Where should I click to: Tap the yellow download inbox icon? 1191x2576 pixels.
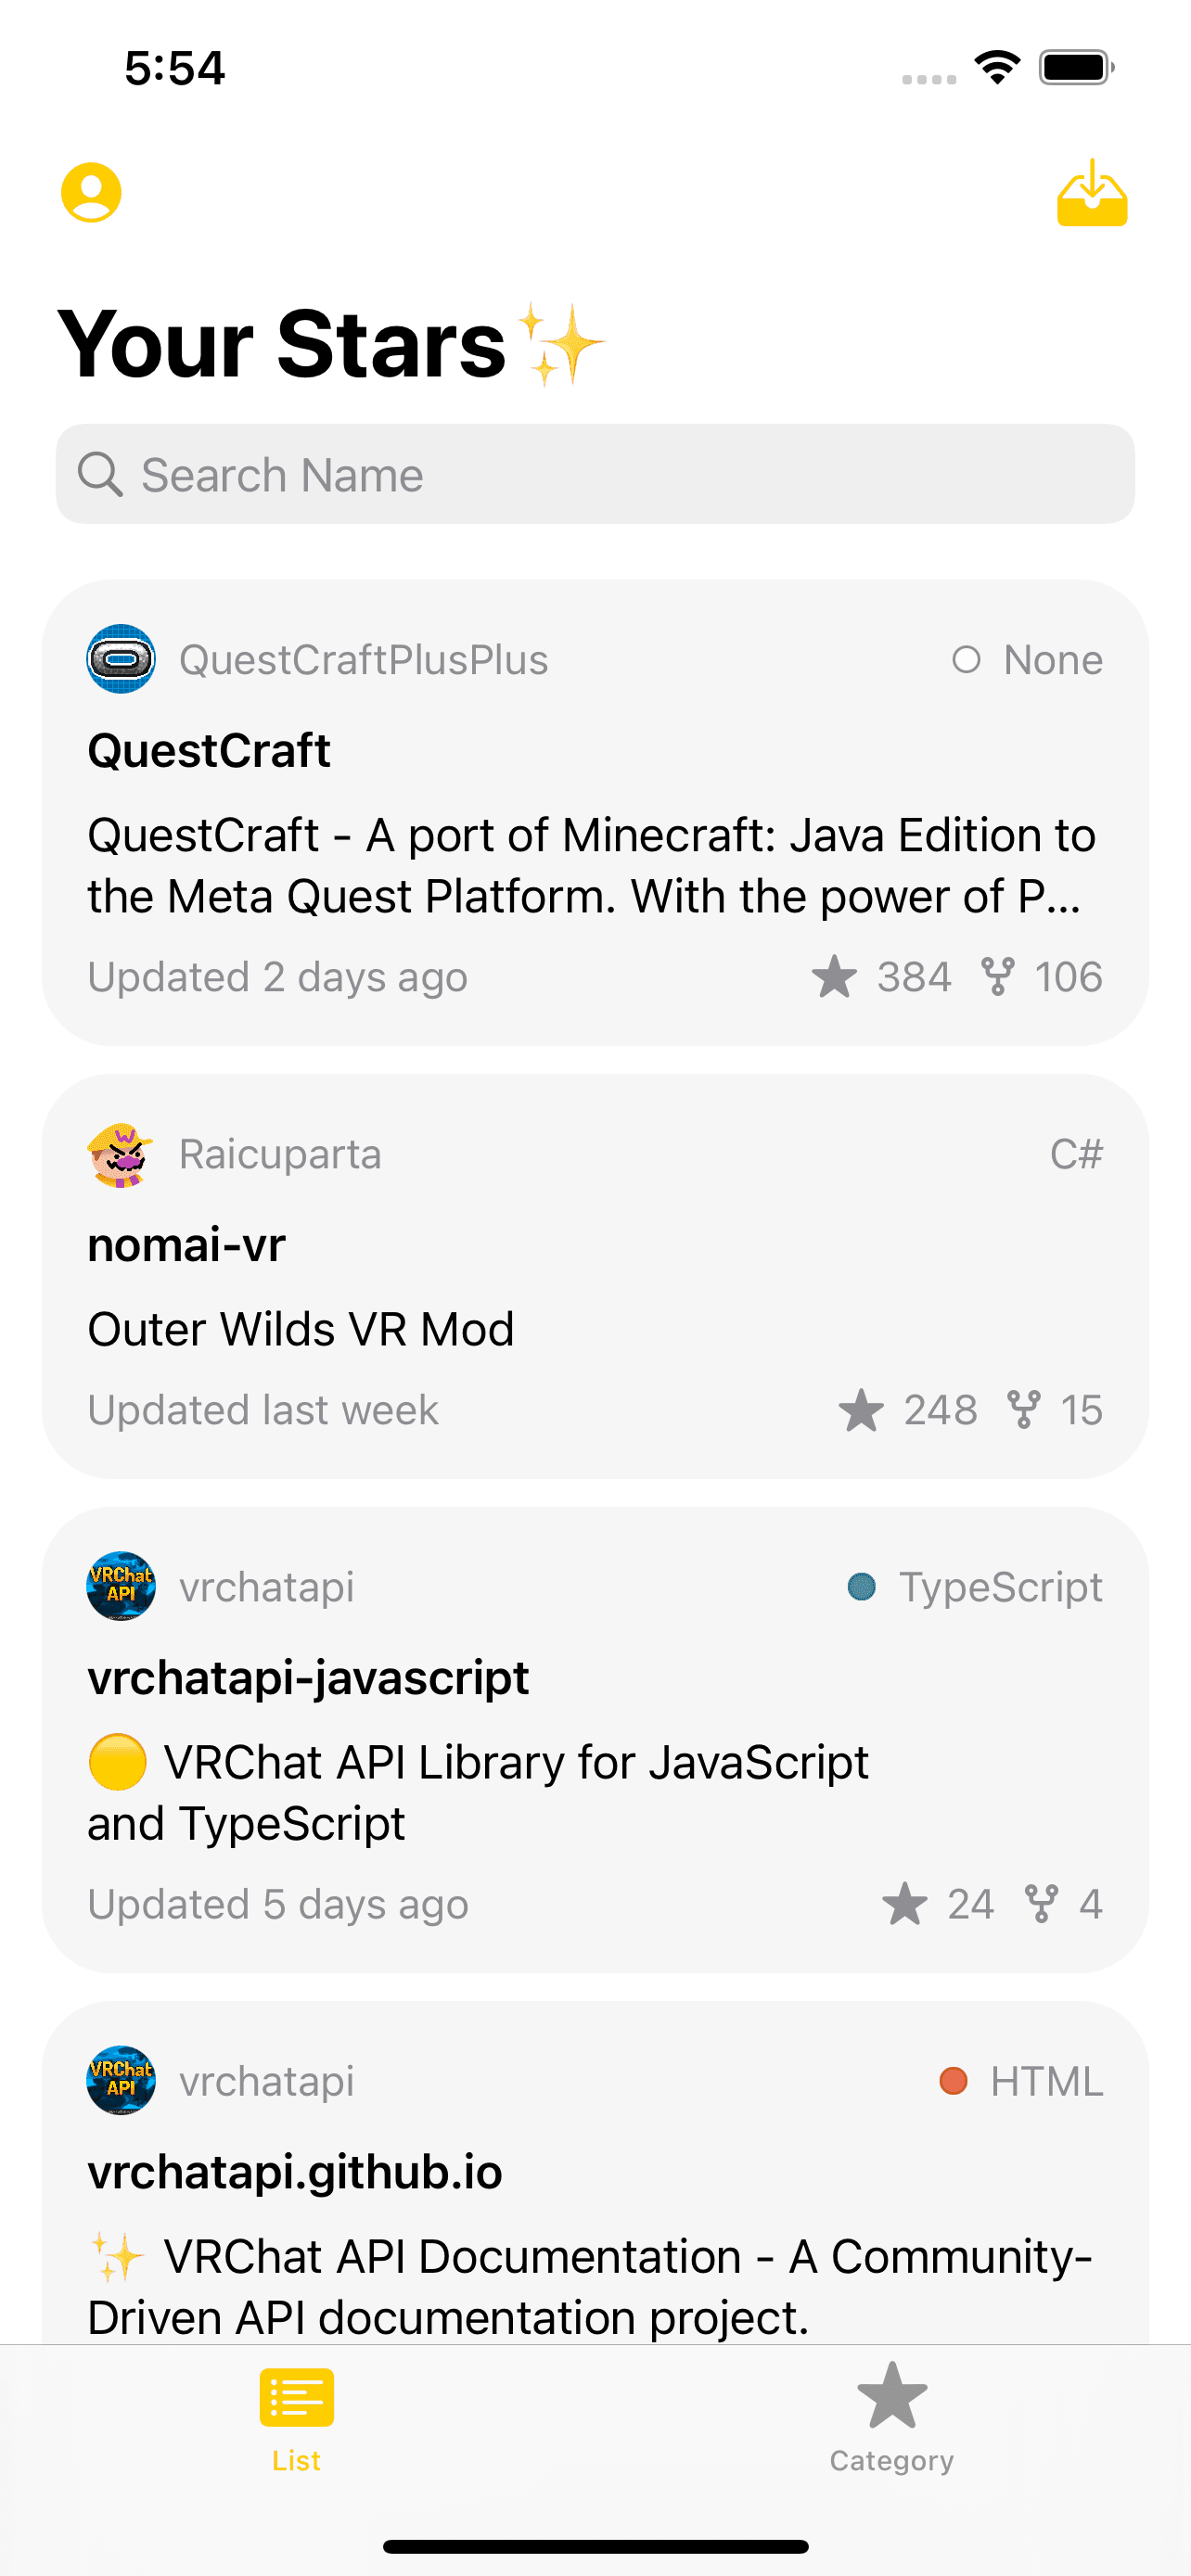(1092, 192)
